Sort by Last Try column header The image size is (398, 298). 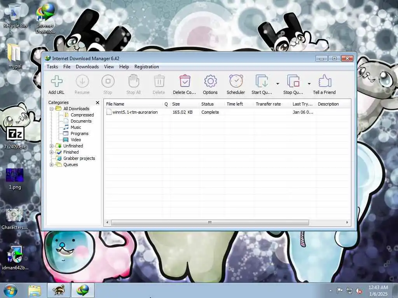coord(304,104)
